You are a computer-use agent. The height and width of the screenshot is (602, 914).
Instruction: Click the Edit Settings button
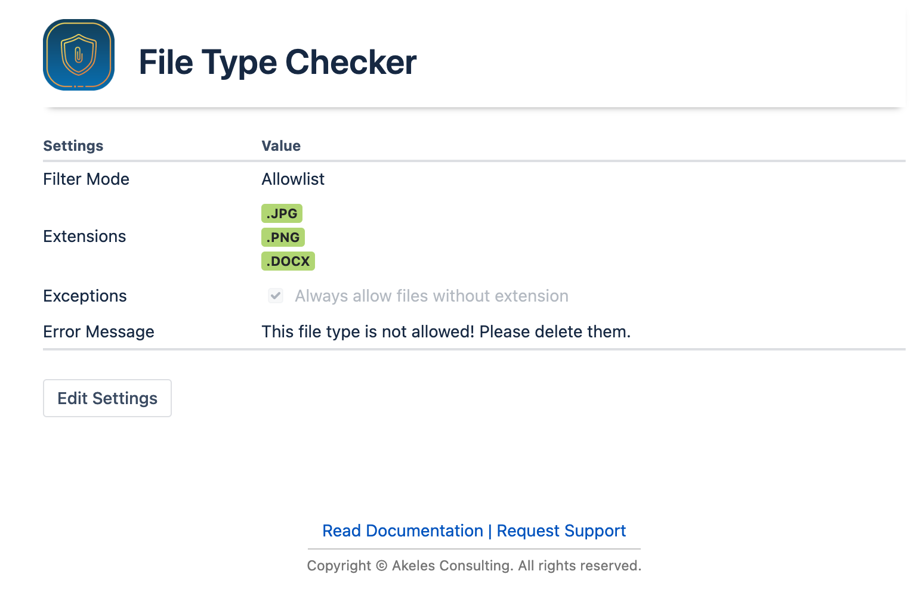pos(107,398)
